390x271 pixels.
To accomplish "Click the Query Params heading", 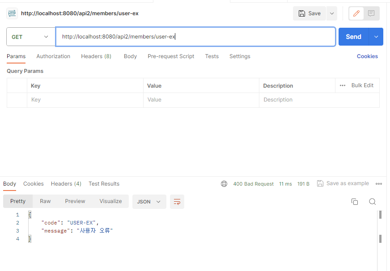I will pos(25,71).
